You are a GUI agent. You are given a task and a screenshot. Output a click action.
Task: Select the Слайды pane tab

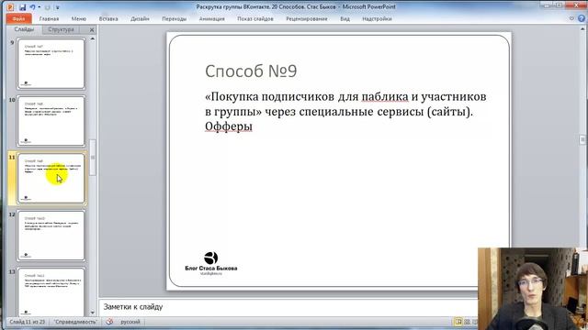pyautogui.click(x=24, y=29)
